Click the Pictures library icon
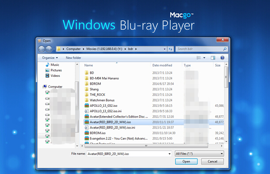 click(x=47, y=70)
